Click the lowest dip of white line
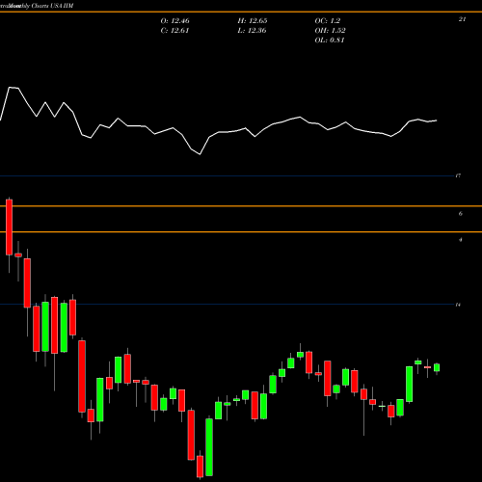The height and width of the screenshot is (482, 482). [x=200, y=154]
